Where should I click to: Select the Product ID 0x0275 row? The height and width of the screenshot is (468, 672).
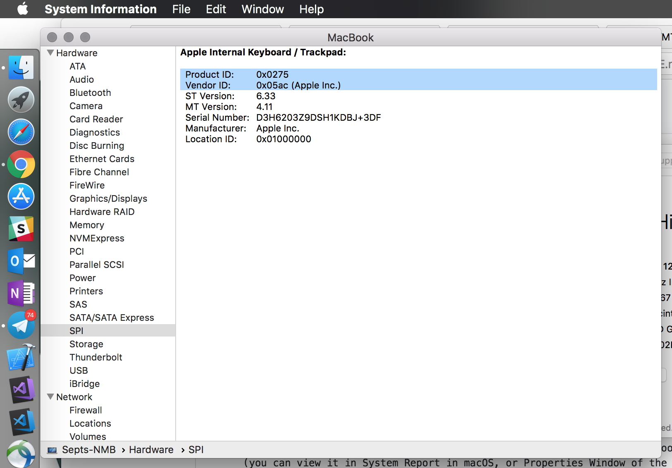pyautogui.click(x=419, y=74)
